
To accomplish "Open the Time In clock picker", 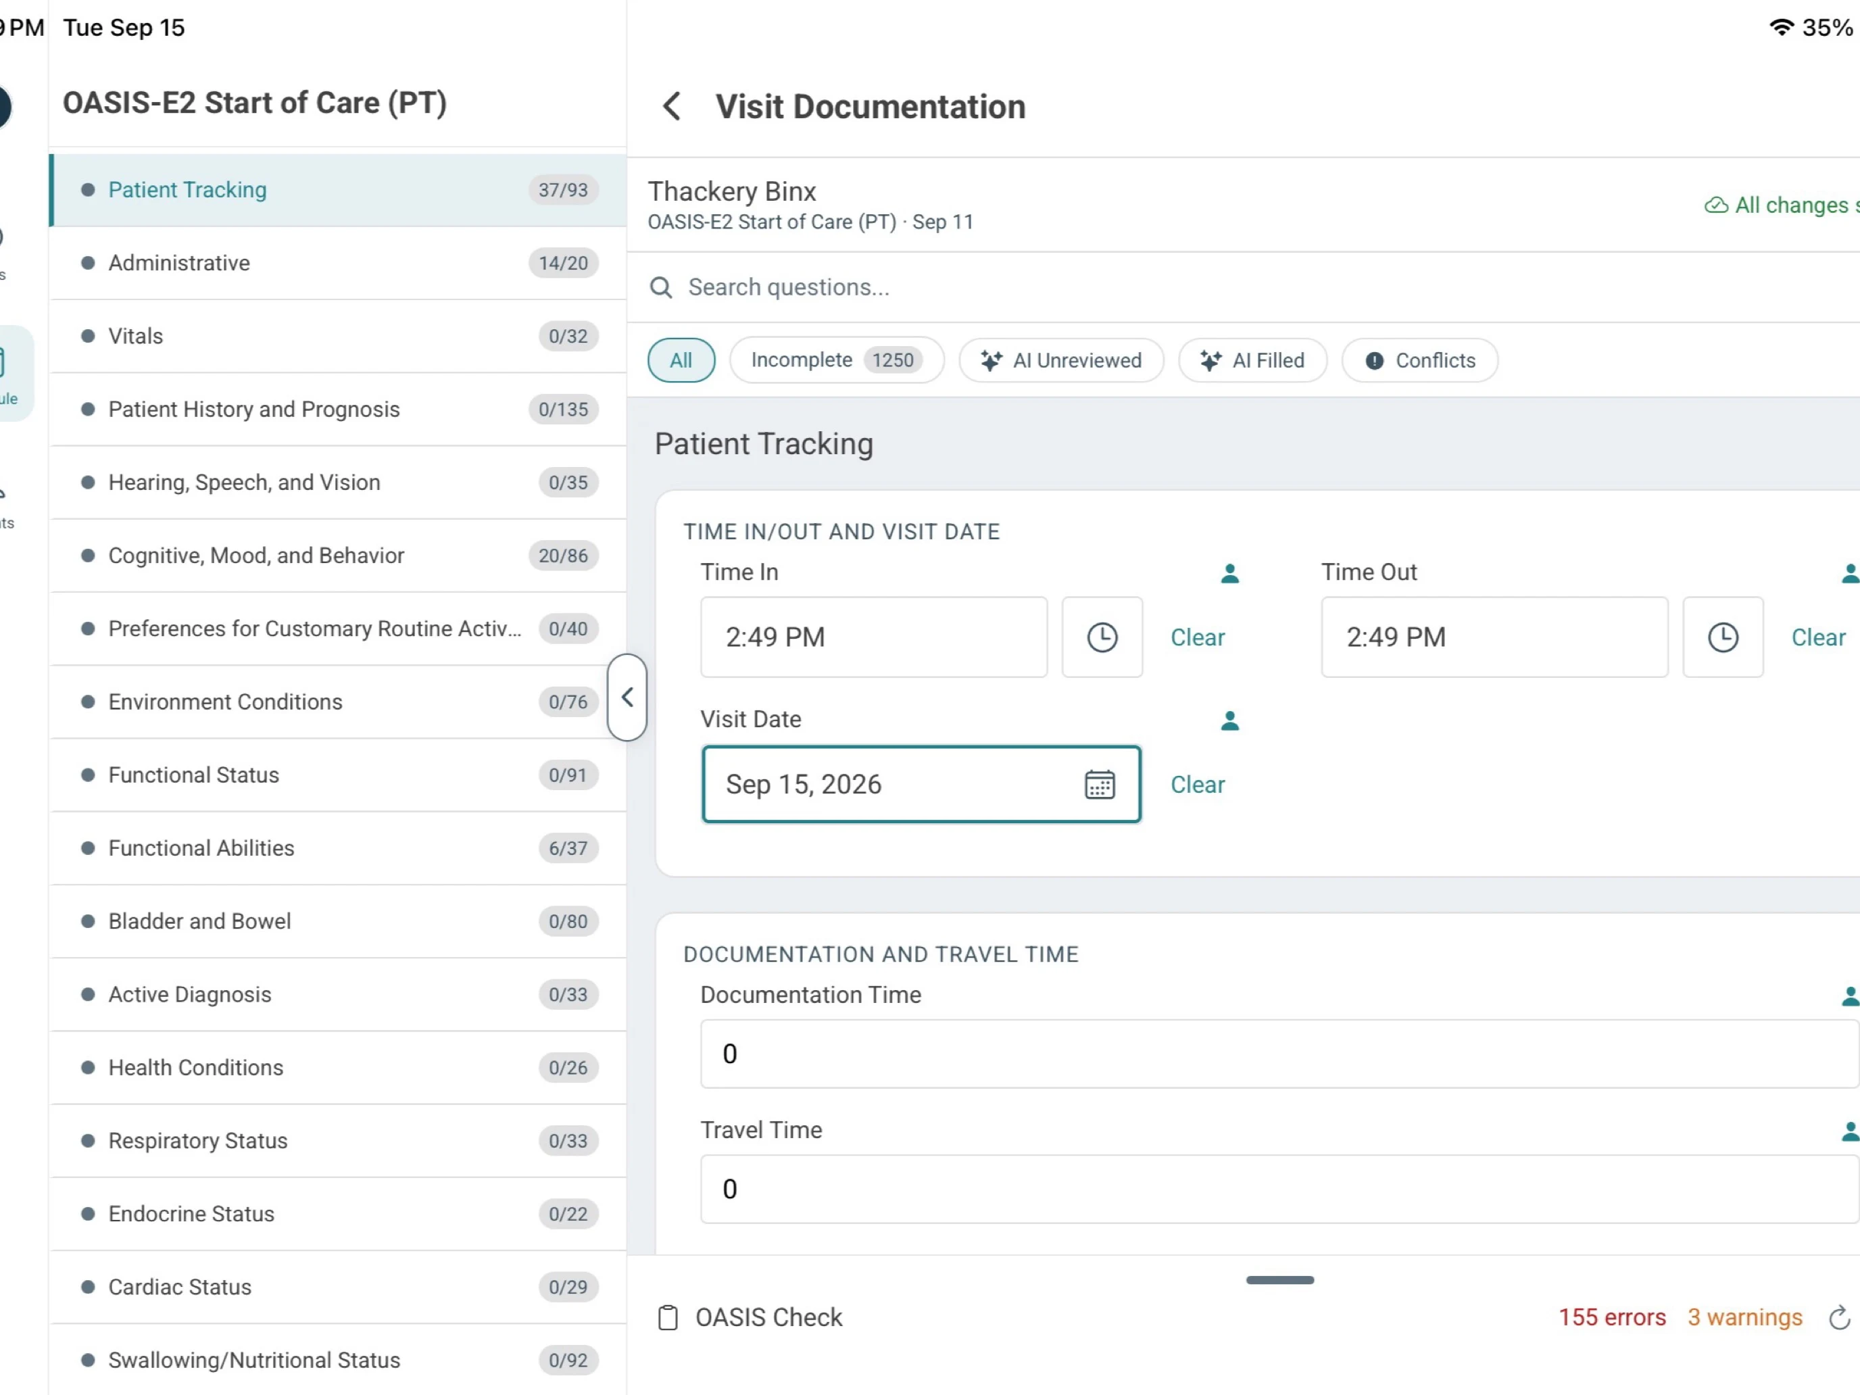I will pyautogui.click(x=1102, y=637).
